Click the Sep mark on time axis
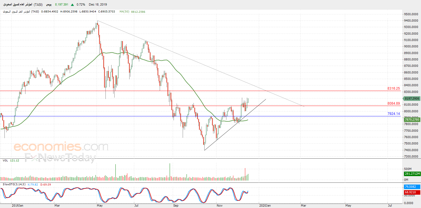The height and width of the screenshot is (208, 421). coord(176,206)
